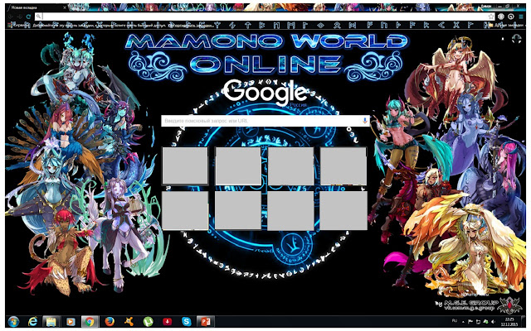Viewport: 531px width, 331px height.
Task: Reload the current page
Action: pyautogui.click(x=28, y=17)
